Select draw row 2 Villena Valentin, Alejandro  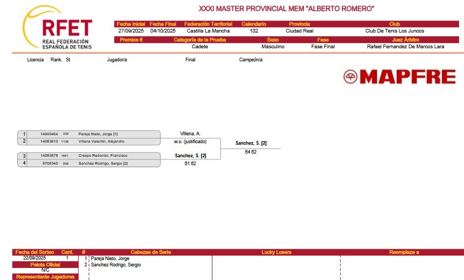(x=101, y=142)
